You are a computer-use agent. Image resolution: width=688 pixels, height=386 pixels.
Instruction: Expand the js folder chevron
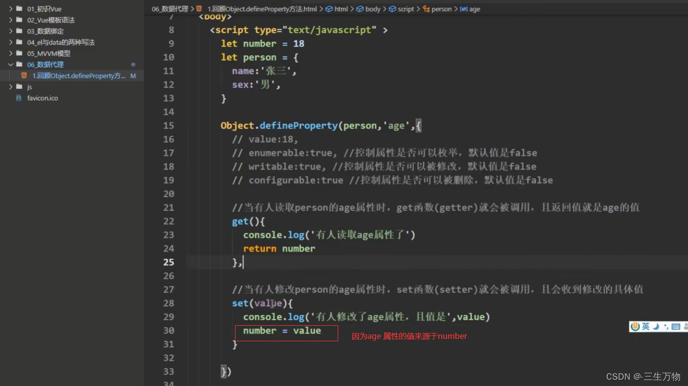click(x=11, y=87)
